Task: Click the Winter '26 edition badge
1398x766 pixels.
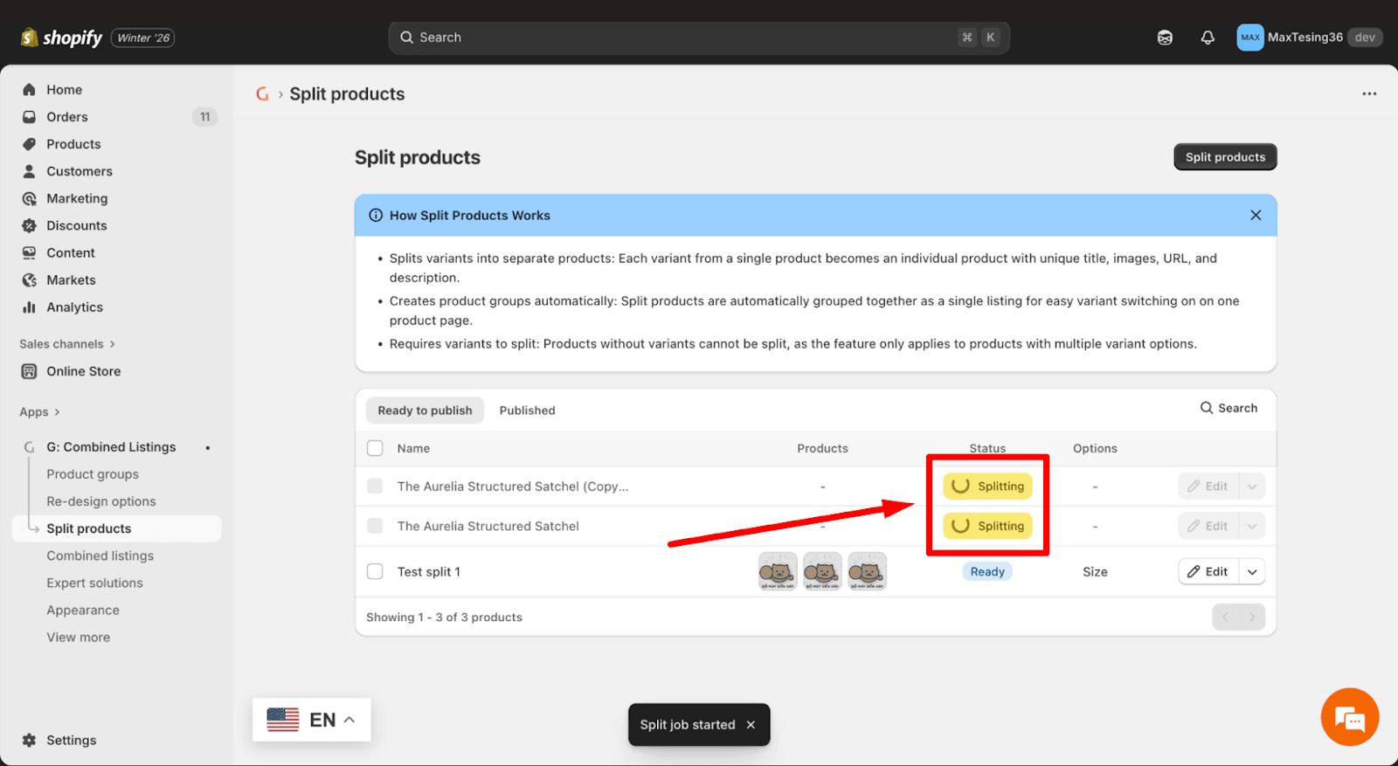Action: point(142,38)
